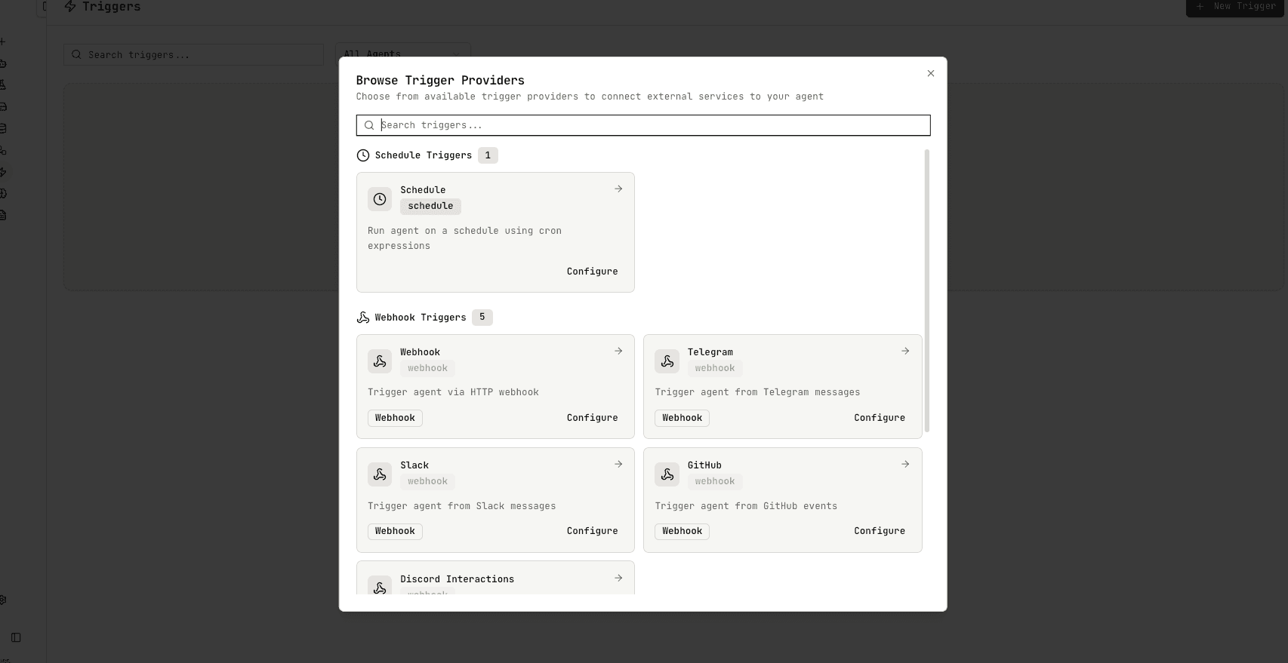Click the GitHub card webhook icon
This screenshot has width=1288, height=663.
(x=667, y=474)
